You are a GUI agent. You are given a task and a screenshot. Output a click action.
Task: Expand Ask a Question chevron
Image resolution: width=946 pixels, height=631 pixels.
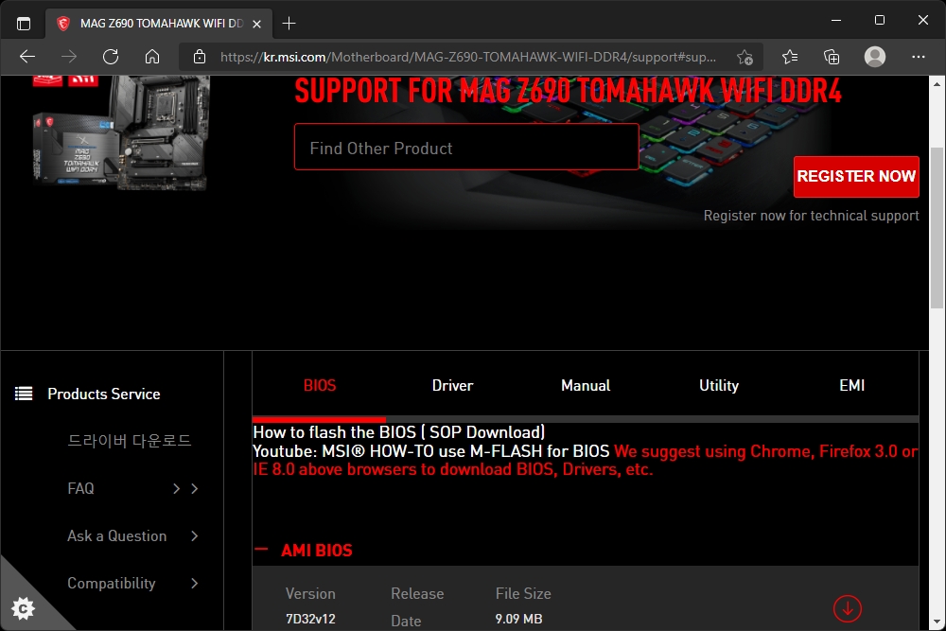tap(194, 535)
